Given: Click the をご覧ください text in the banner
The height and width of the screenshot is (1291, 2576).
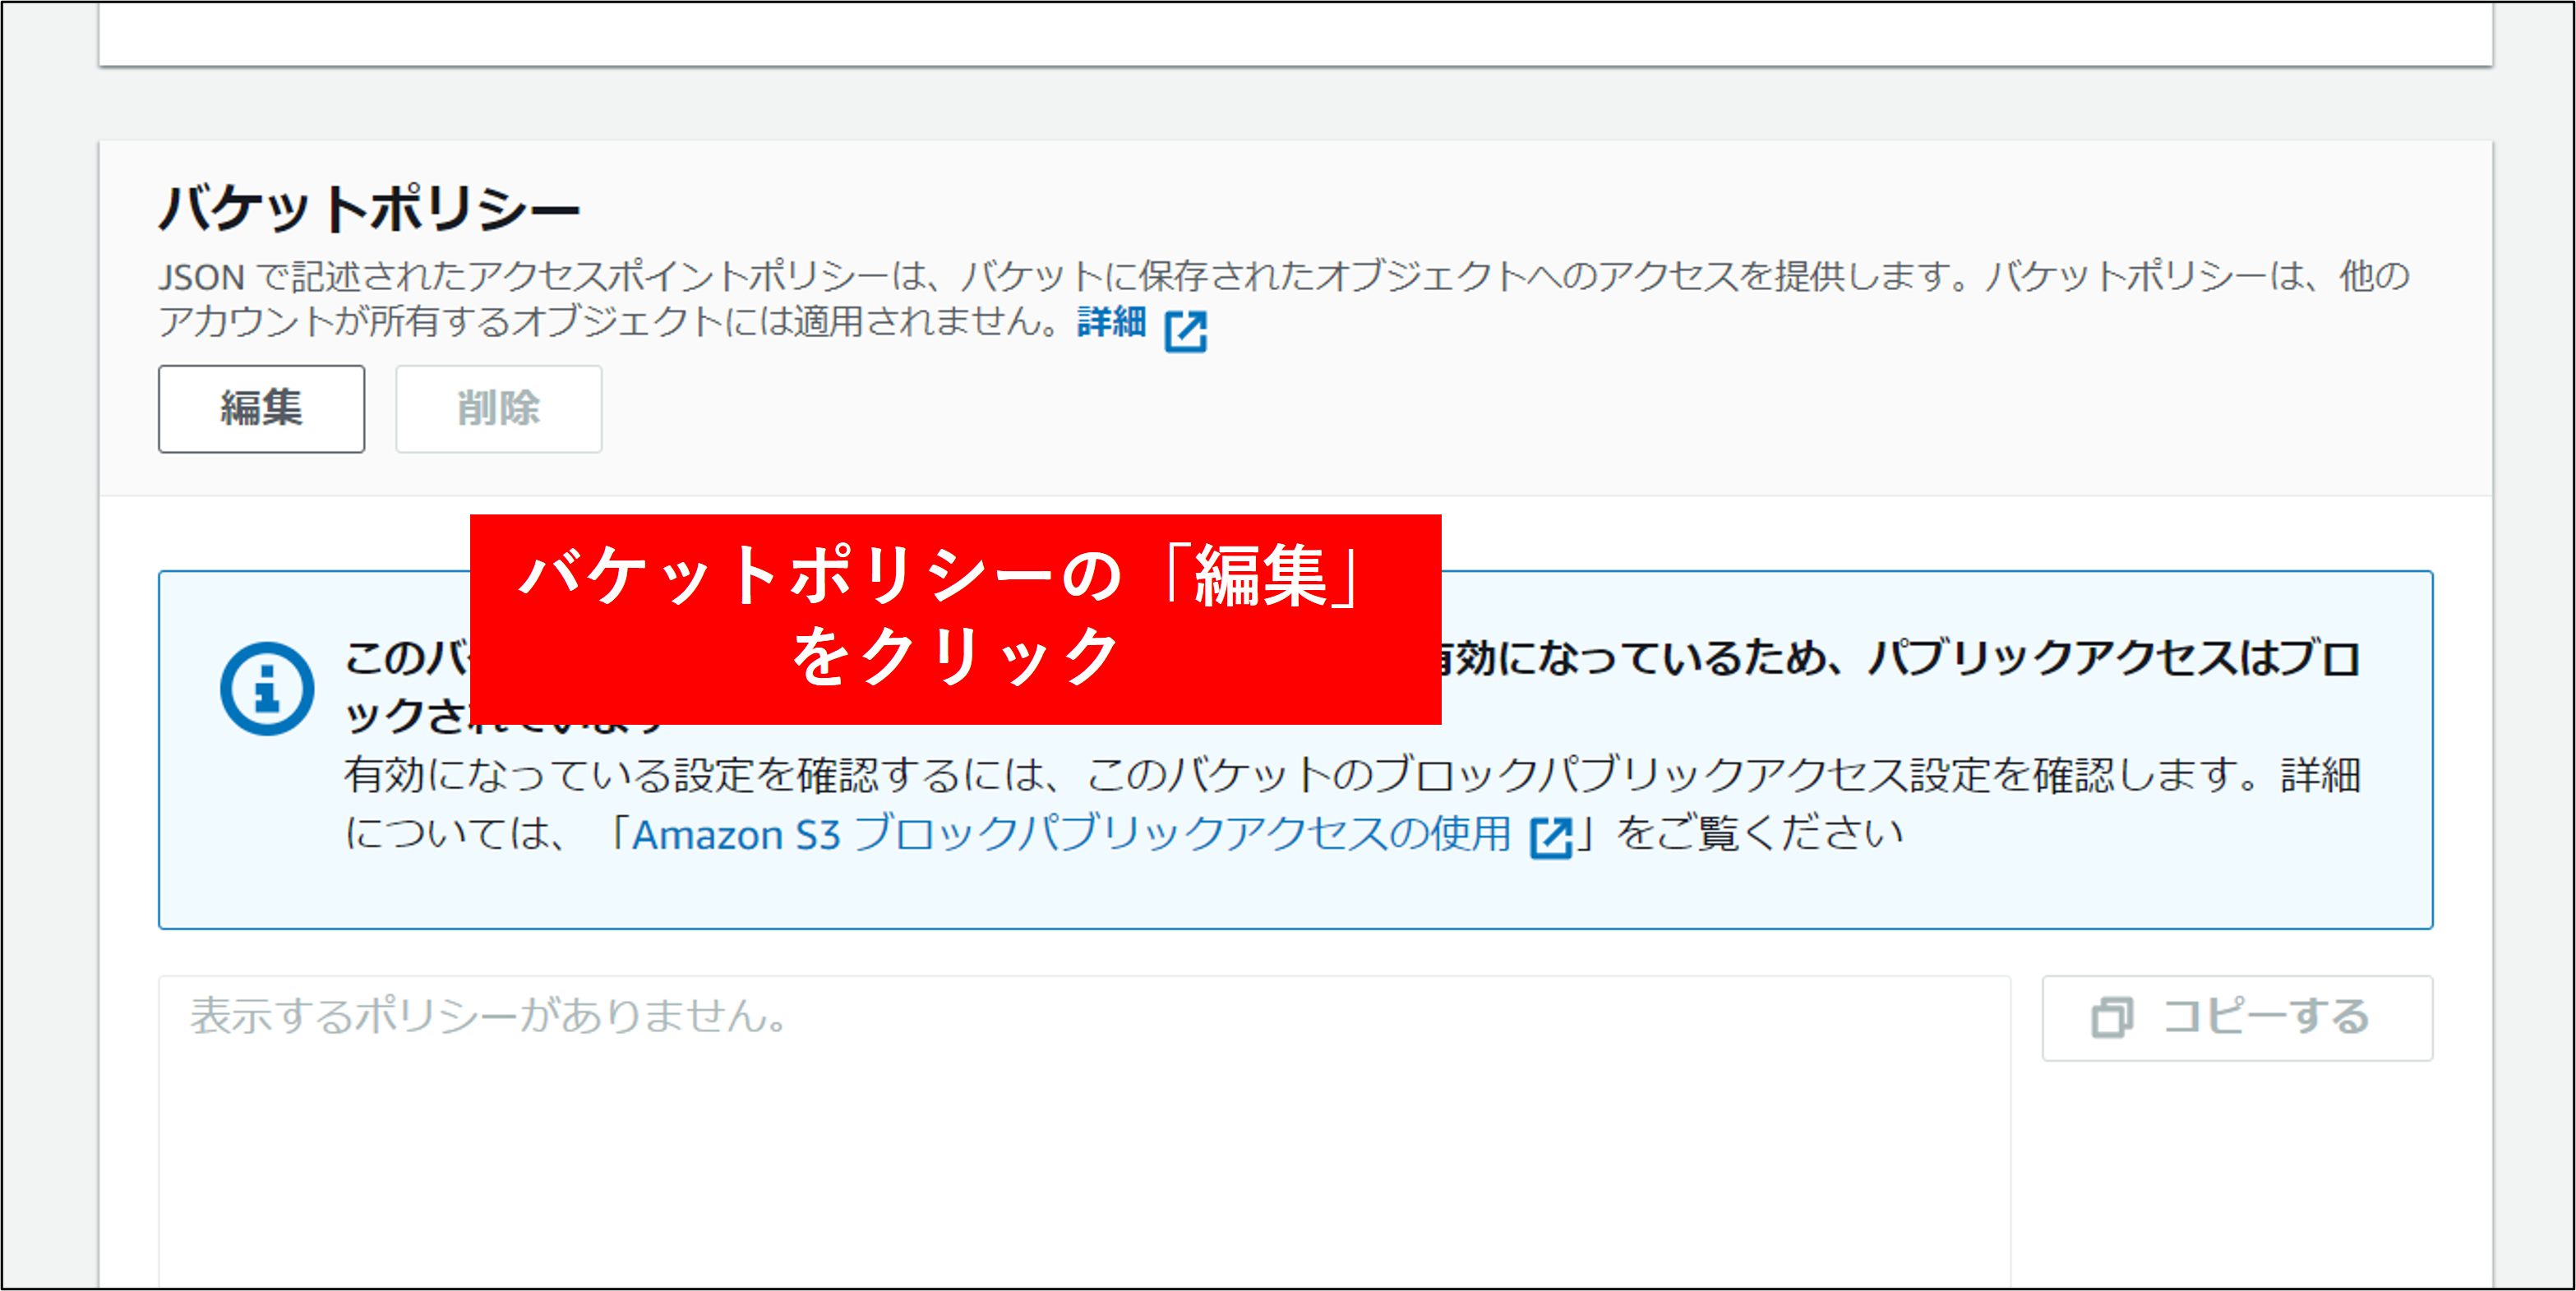Looking at the screenshot, I should (1760, 834).
